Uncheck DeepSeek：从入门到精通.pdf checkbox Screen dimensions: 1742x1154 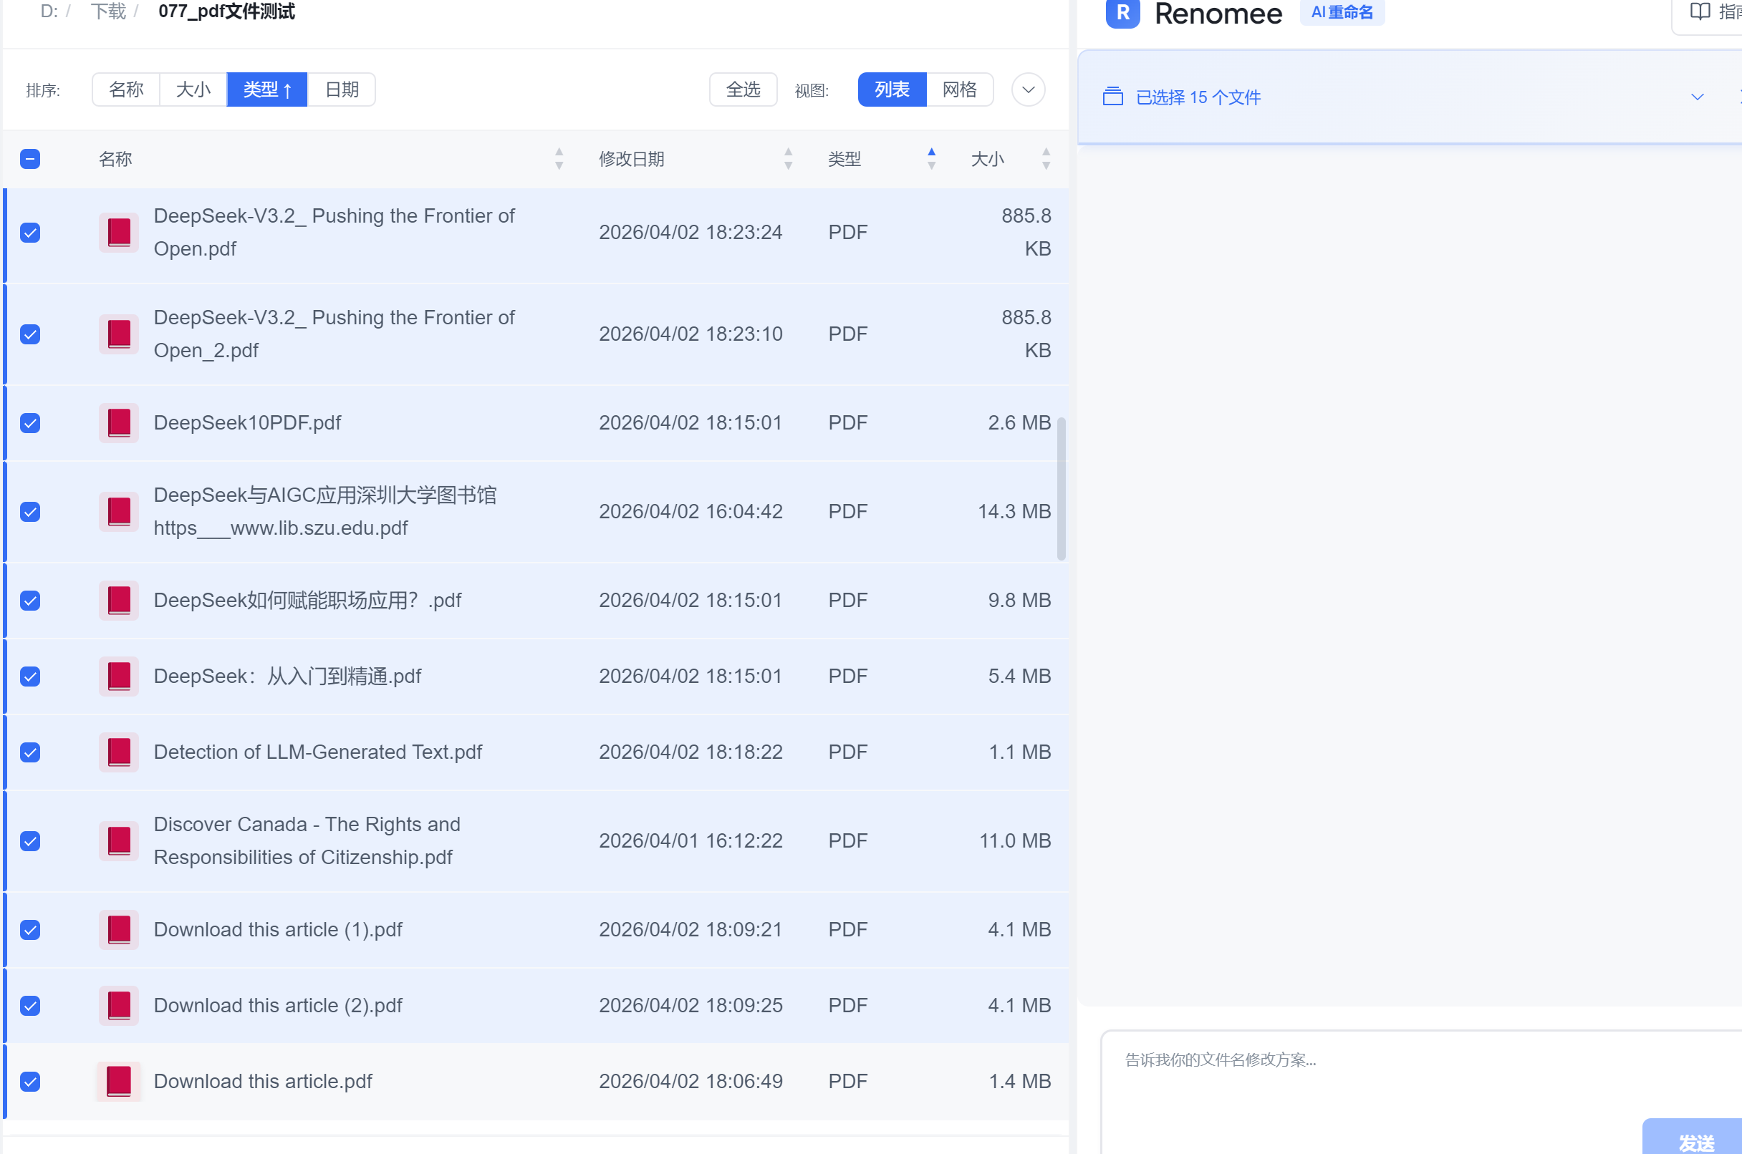tap(30, 677)
